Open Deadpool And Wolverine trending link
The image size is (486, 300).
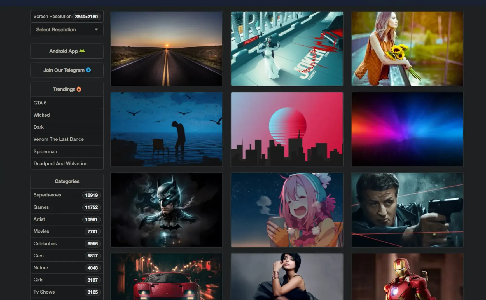point(67,163)
